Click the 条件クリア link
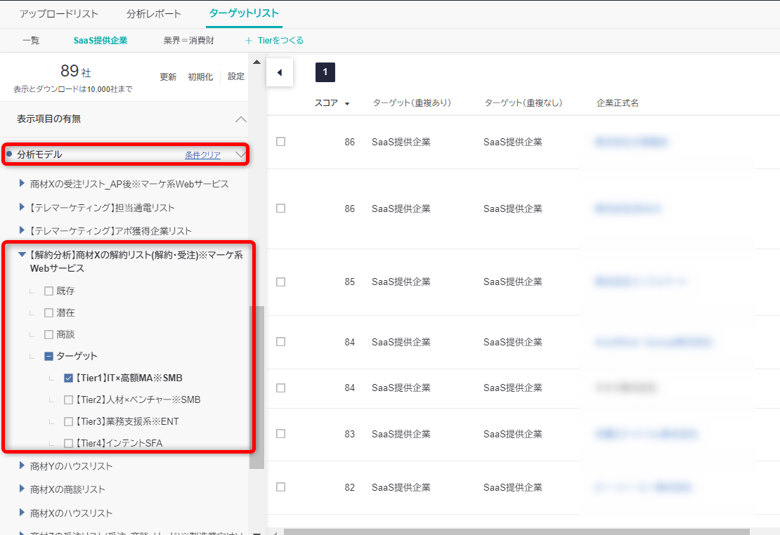Viewport: 780px width, 535px height. (202, 155)
